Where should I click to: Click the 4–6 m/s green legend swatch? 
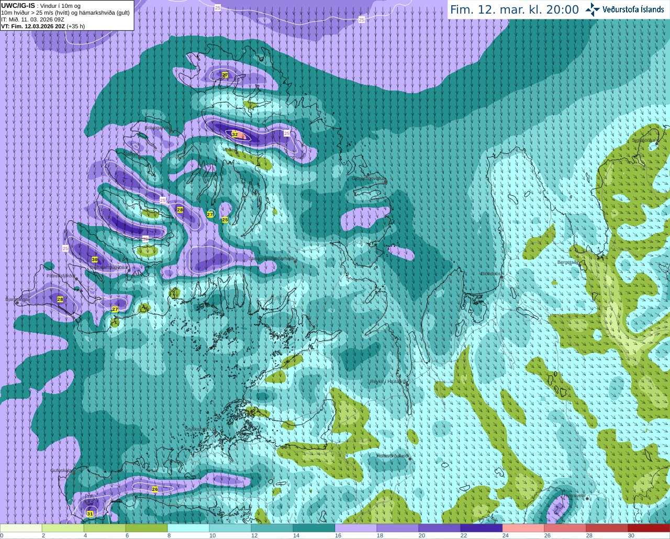click(105, 528)
